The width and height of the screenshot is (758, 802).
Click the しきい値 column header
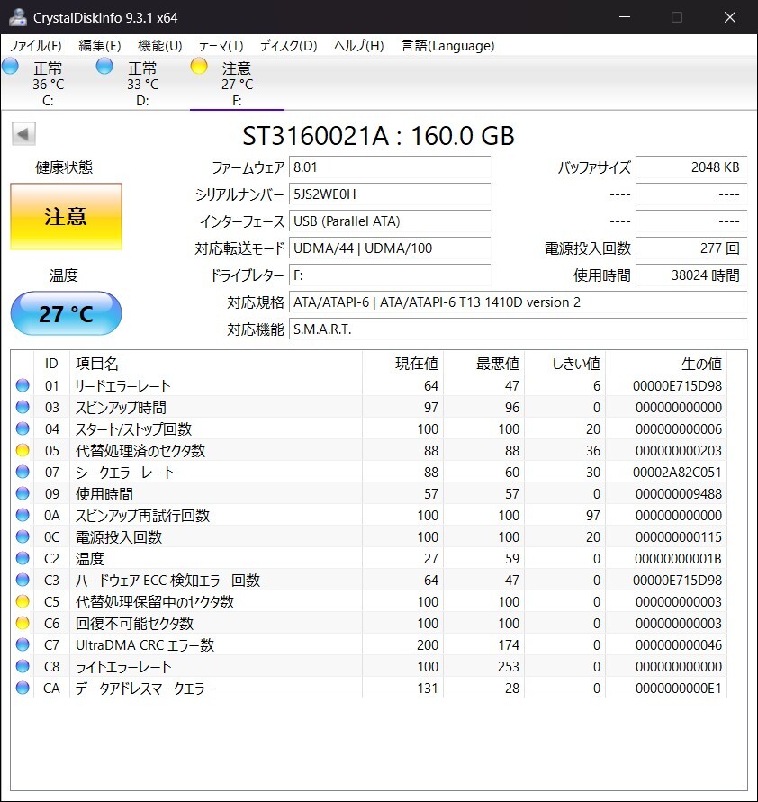(x=565, y=364)
